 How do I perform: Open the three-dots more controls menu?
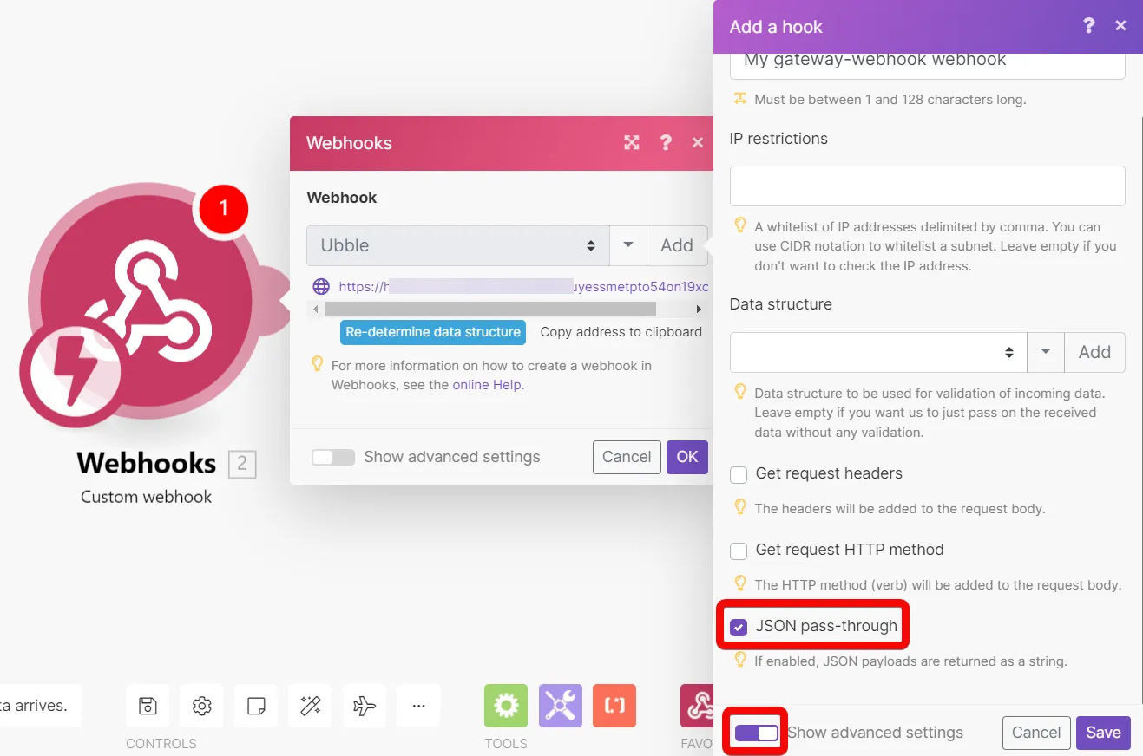[418, 706]
